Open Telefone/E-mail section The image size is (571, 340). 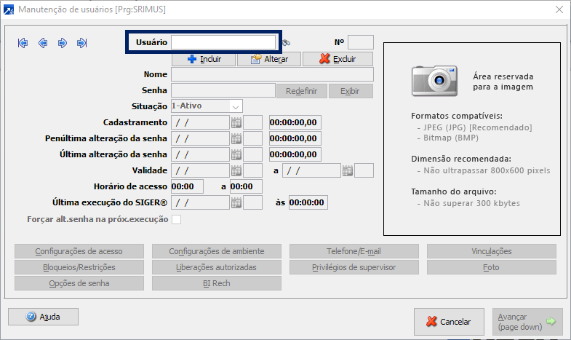[354, 251]
